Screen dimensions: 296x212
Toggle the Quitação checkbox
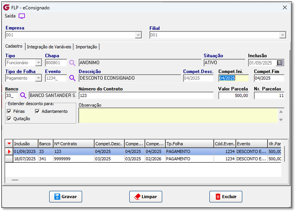(9, 119)
